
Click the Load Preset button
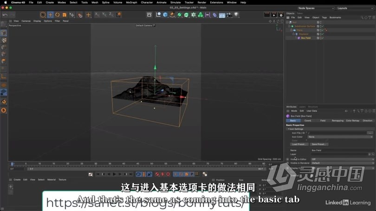pyautogui.click(x=299, y=144)
